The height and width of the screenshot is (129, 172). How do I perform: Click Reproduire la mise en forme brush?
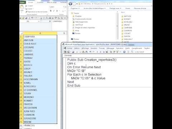point(37,12)
